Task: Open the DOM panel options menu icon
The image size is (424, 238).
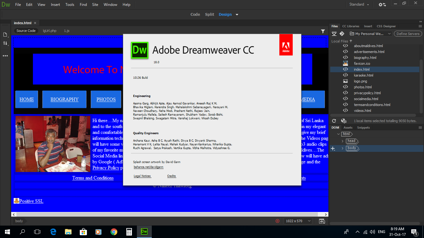Action: 420,127
